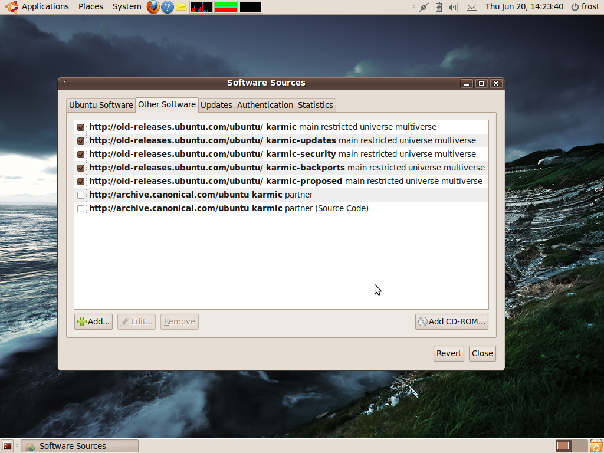This screenshot has width=604, height=453.
Task: Select the archive.canonical.com karmic partner row text
Action: click(201, 195)
